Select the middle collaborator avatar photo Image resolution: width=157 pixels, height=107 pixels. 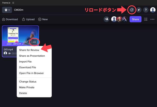coord(119,19)
